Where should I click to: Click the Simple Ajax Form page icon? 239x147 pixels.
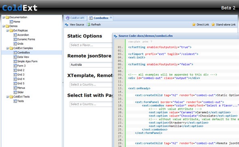coord(15,61)
